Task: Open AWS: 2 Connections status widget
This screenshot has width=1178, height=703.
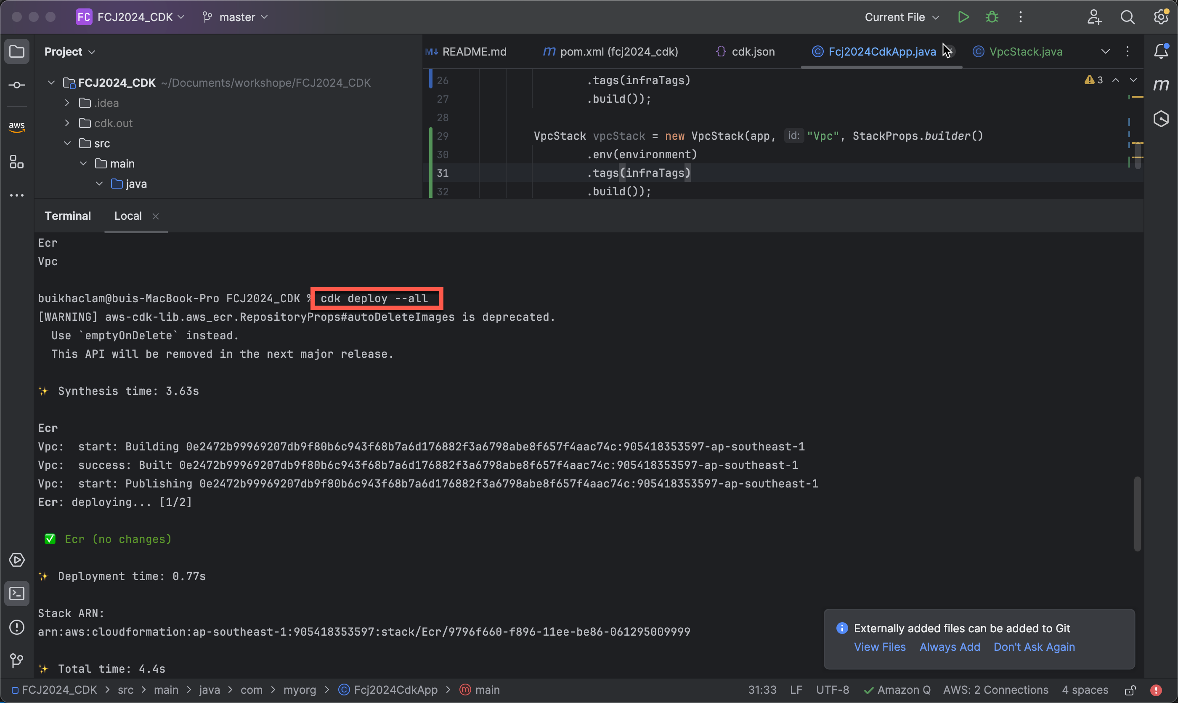Action: tap(996, 690)
